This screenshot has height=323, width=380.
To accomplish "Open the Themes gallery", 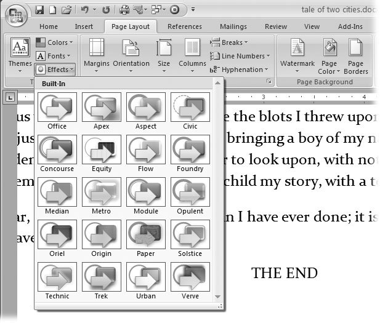I will tap(20, 55).
